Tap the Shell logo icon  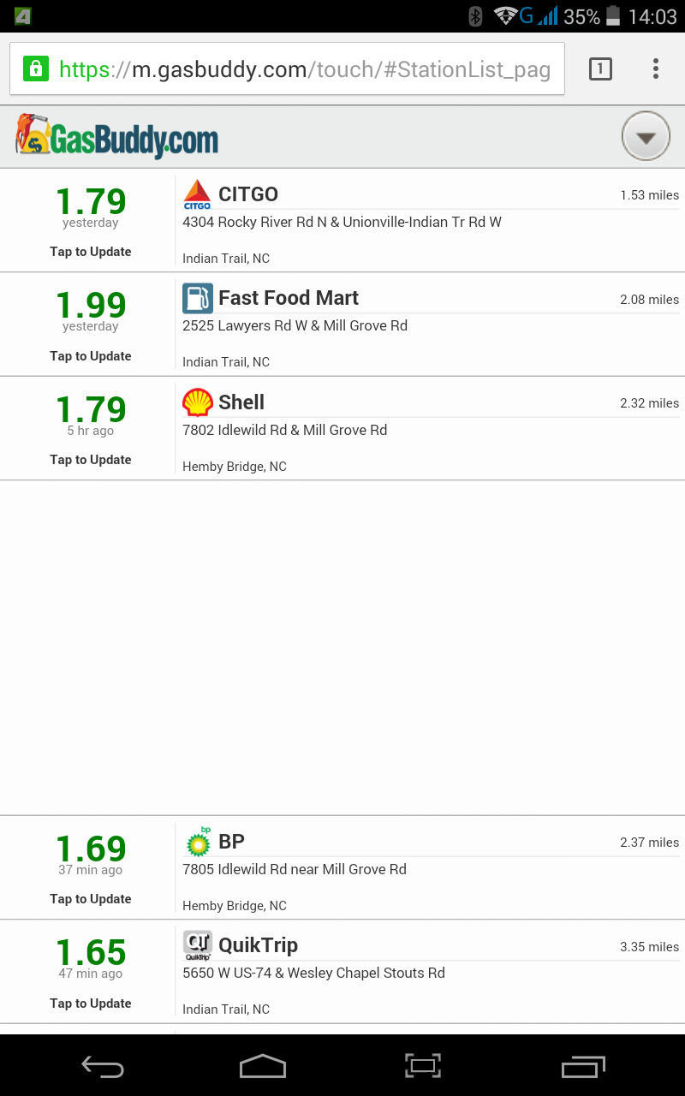197,402
